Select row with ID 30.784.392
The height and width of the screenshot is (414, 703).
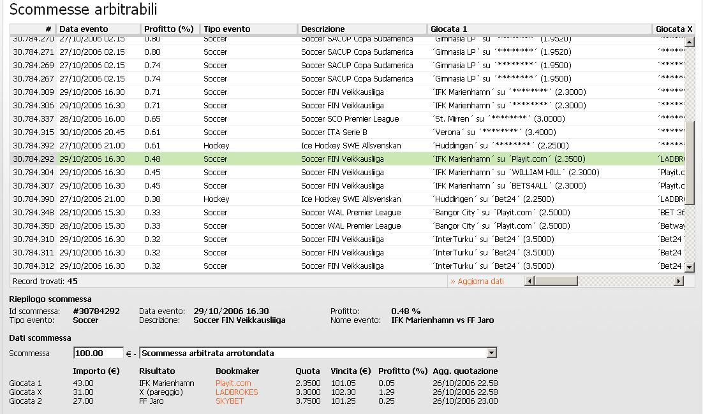pos(347,146)
